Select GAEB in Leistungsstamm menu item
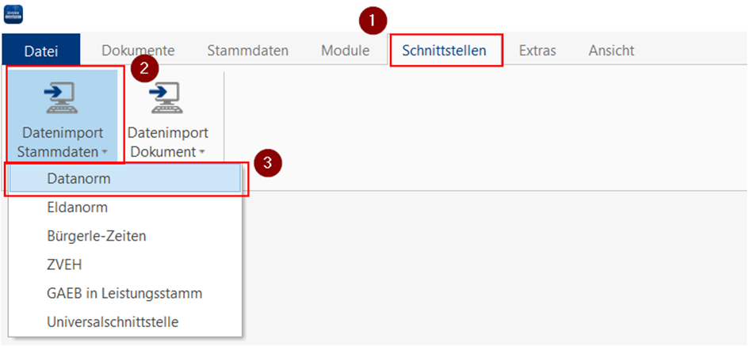Screen dimensions: 749x346 click(124, 293)
